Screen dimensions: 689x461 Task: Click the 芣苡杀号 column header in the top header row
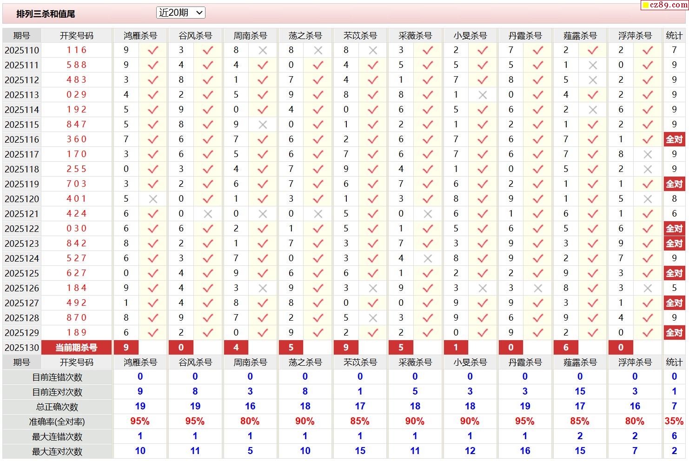coord(360,36)
